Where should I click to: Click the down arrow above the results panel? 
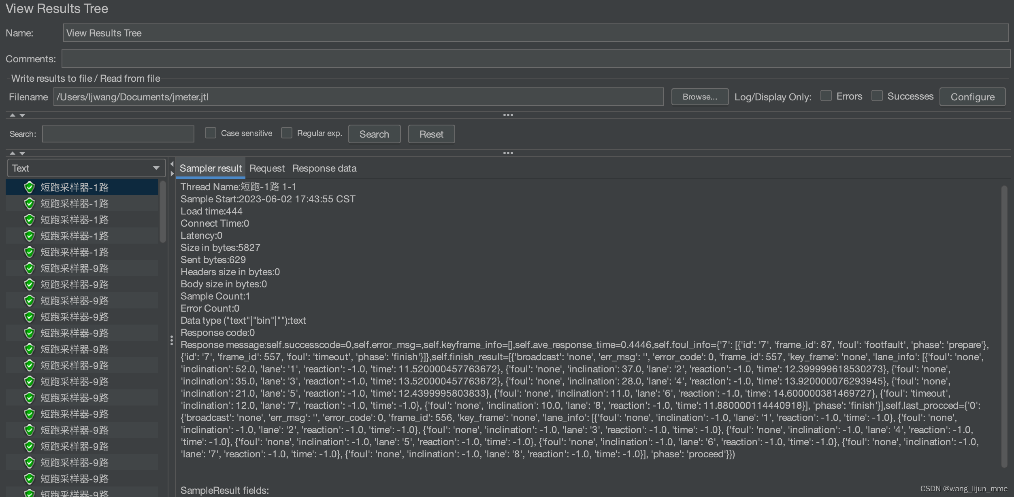(x=23, y=153)
